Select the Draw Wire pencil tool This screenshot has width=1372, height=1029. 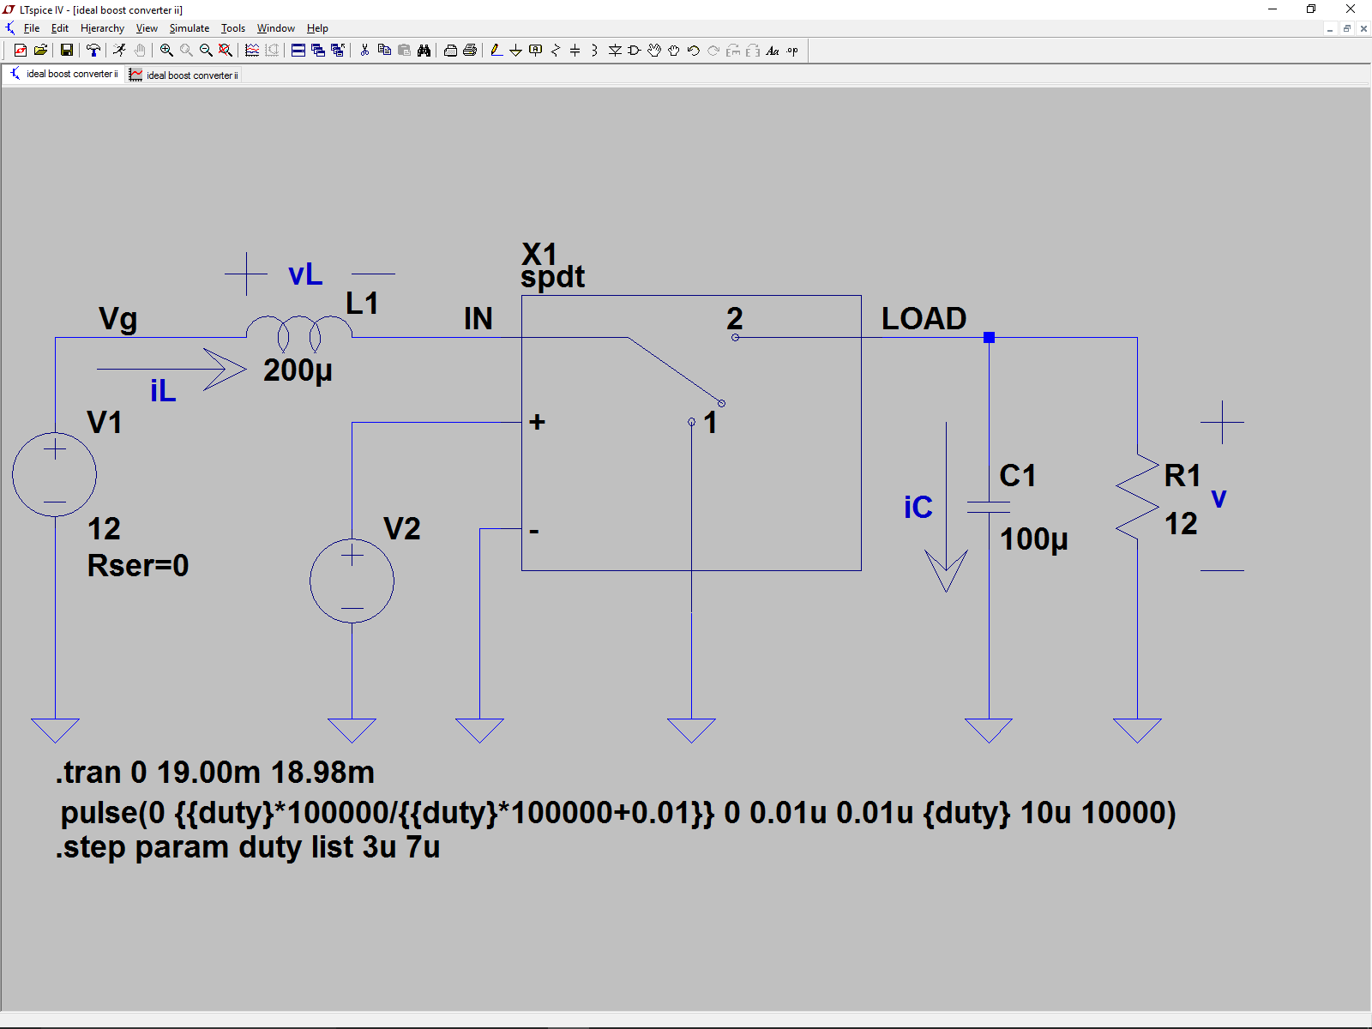pyautogui.click(x=496, y=51)
